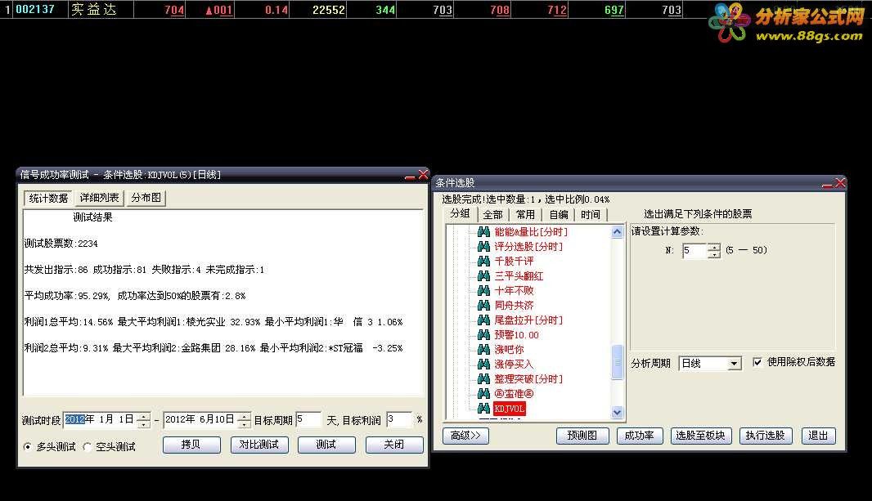This screenshot has height=501, width=872.
Task: Switch to 分组 tab in 条件选股
Action: 460,213
